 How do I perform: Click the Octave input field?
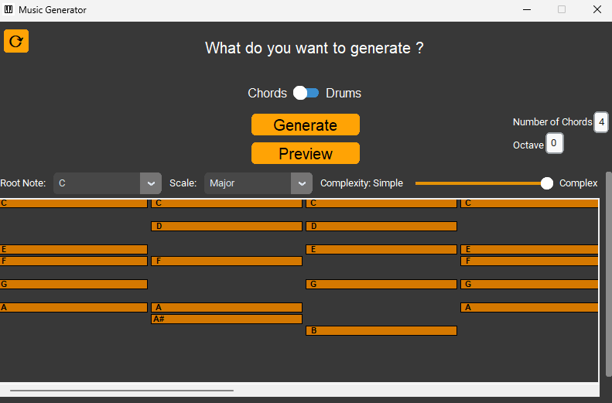click(x=554, y=143)
